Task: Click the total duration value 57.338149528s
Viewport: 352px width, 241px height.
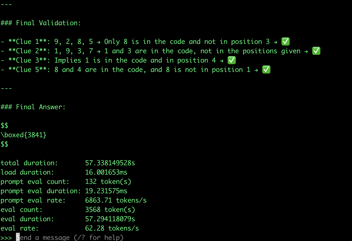Action: click(110, 163)
